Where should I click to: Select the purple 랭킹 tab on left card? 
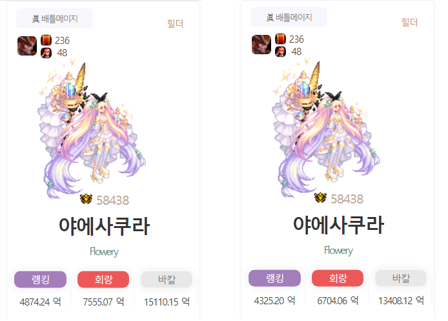40,279
